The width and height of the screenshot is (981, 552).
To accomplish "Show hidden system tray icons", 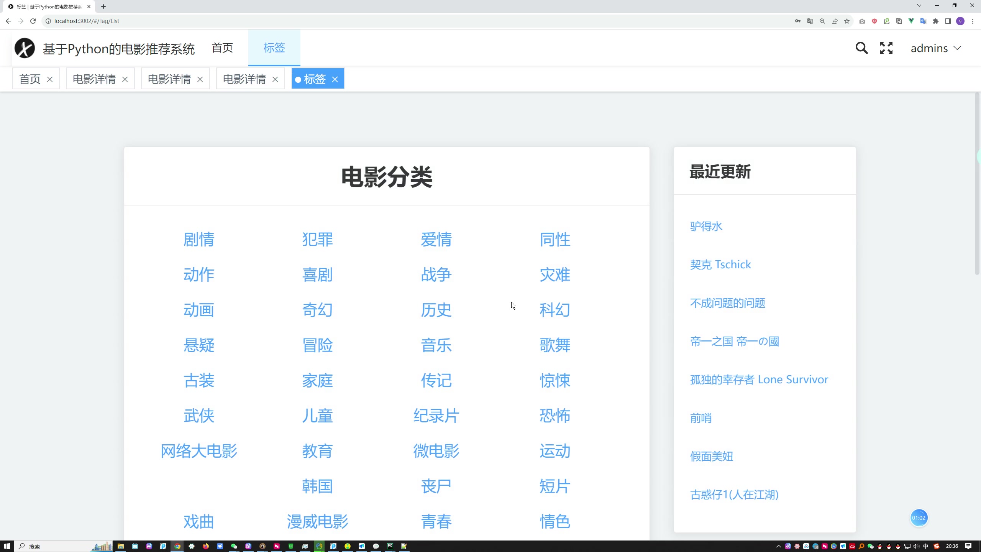I will point(778,546).
